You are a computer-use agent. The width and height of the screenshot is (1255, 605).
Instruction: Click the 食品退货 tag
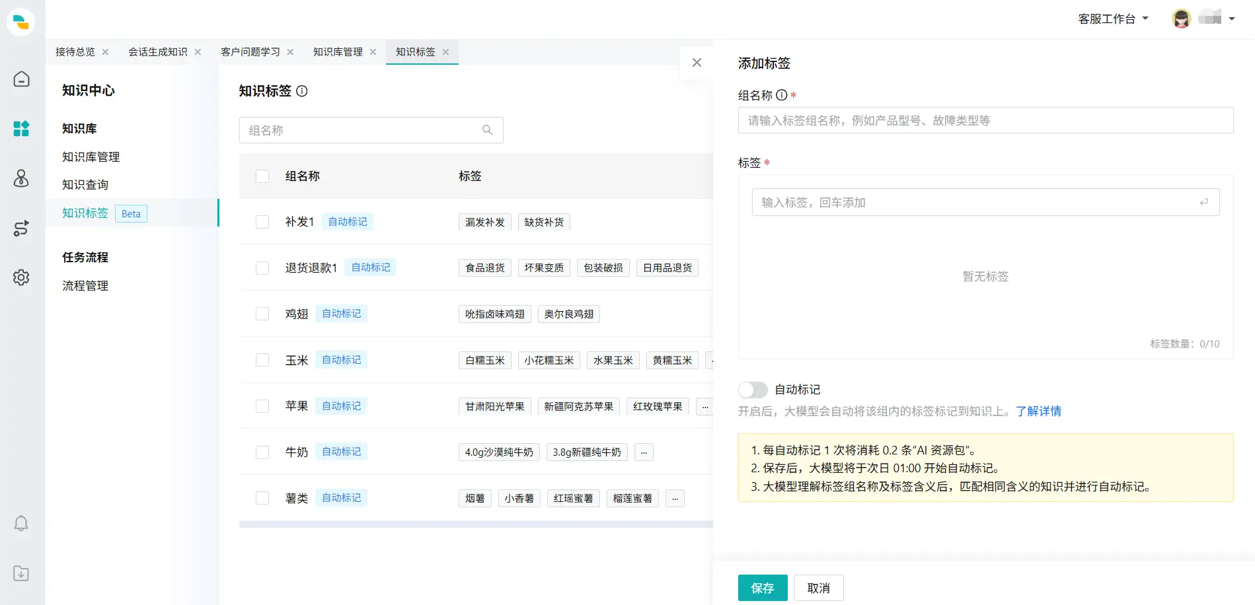click(x=485, y=268)
